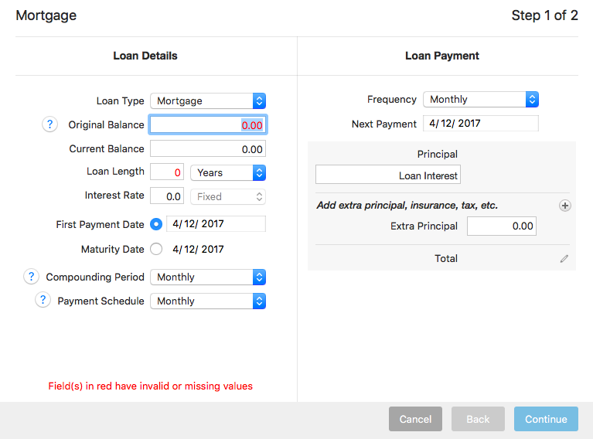Click plus icon to add extra payment item

point(564,206)
